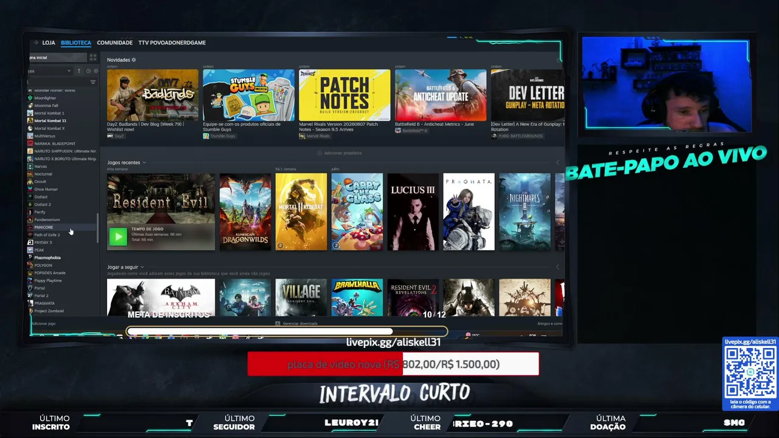Screen dimensions: 779x438
Task: Open the LOJA store tab
Action: 49,43
